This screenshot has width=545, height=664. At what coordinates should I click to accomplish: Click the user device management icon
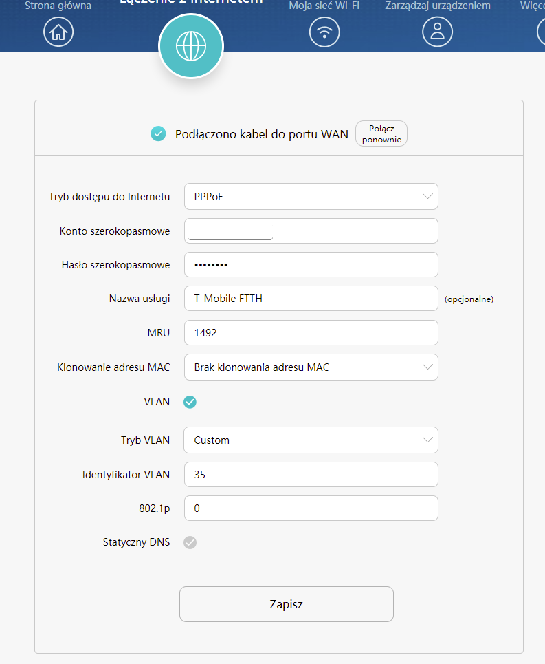click(x=438, y=32)
